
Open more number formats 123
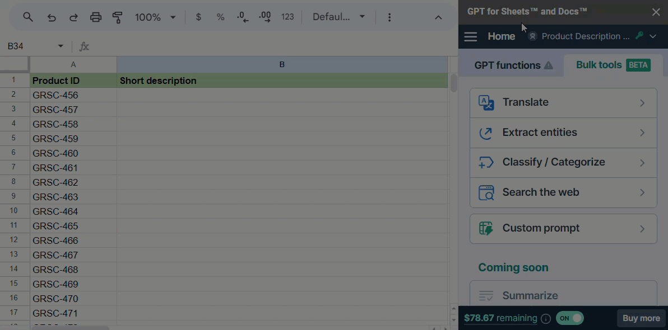(287, 17)
